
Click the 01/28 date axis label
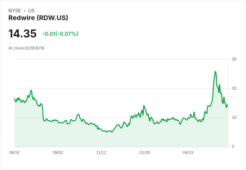(x=145, y=152)
